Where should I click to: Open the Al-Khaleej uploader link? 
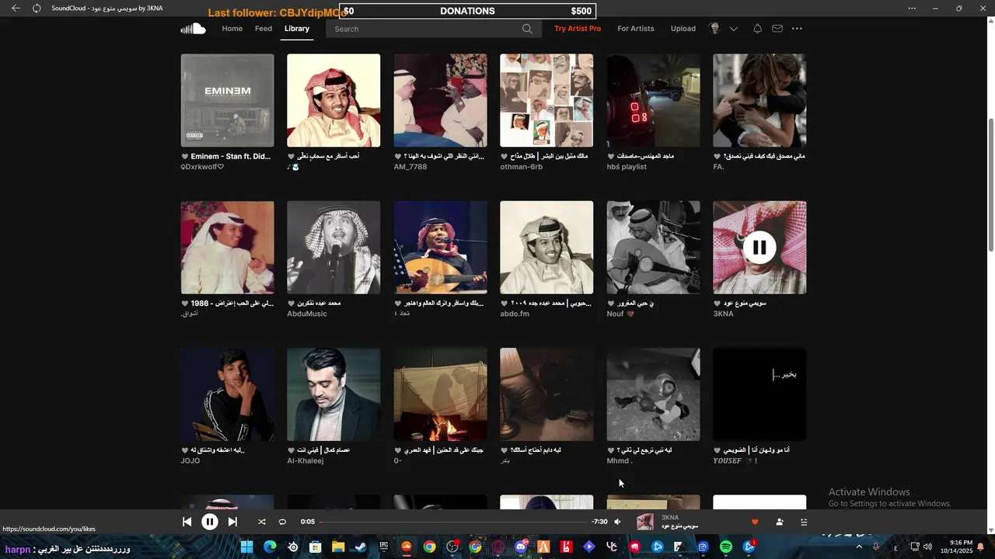click(x=305, y=461)
